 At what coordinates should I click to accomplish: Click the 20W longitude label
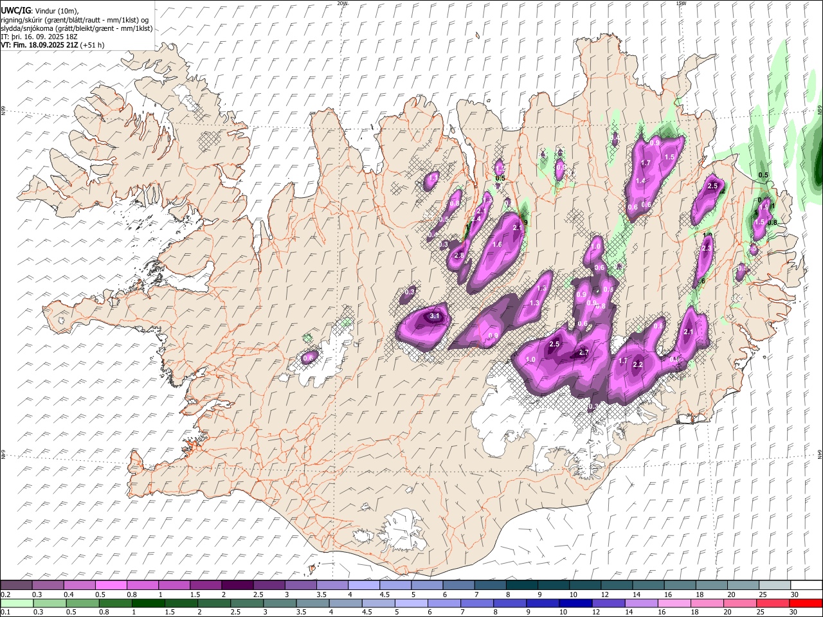coord(342,3)
